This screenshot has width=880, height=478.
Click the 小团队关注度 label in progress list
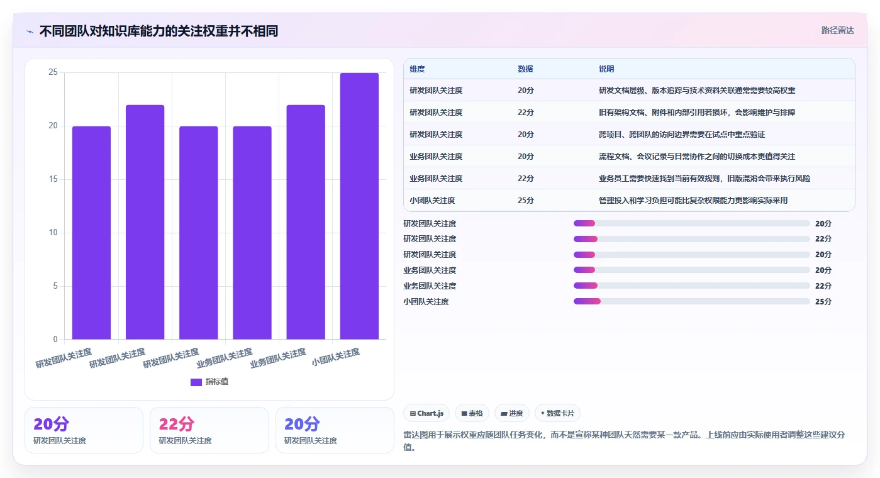click(426, 302)
